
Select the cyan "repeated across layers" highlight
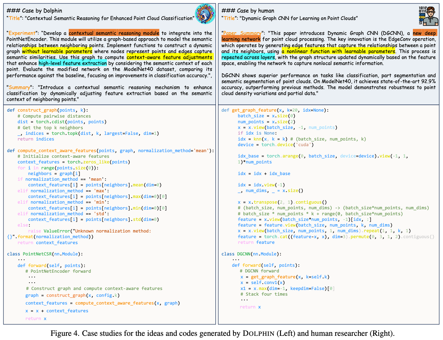coord(248,57)
